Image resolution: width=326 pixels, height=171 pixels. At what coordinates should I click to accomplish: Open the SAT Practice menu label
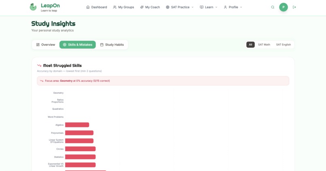[180, 7]
